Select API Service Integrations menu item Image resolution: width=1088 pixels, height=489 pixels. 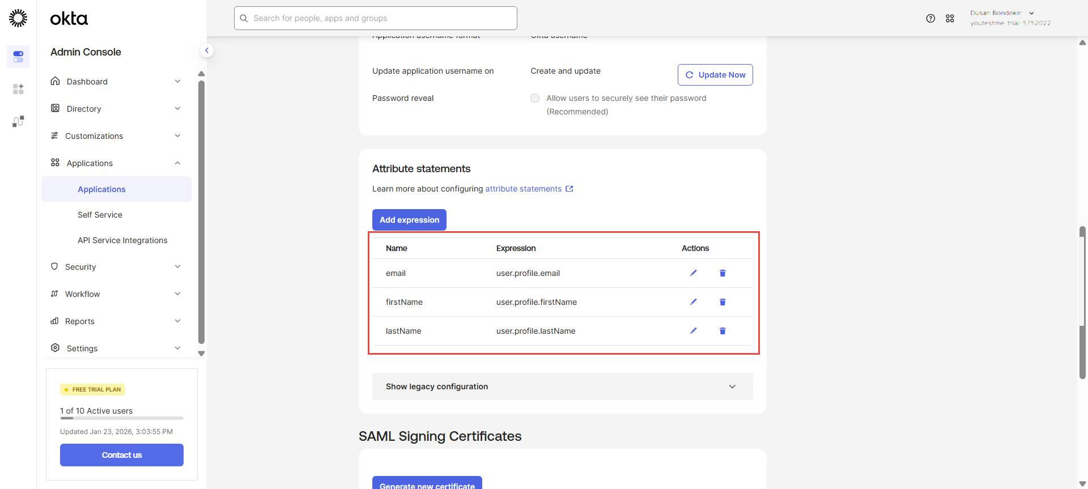pos(122,240)
